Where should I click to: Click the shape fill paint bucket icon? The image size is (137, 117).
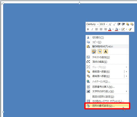pos(117,29)
